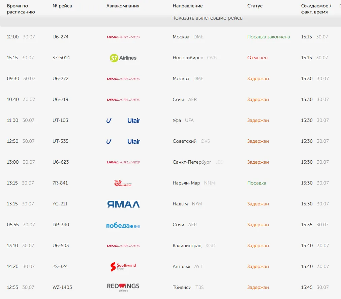The image size is (341, 299).
Task: Click Санкт-Петербург destination for U6-623
Action: pyautogui.click(x=192, y=162)
